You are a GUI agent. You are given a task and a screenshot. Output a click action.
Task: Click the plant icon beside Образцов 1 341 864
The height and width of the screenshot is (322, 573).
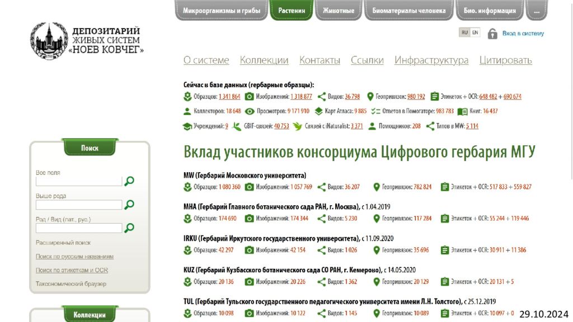pyautogui.click(x=187, y=97)
